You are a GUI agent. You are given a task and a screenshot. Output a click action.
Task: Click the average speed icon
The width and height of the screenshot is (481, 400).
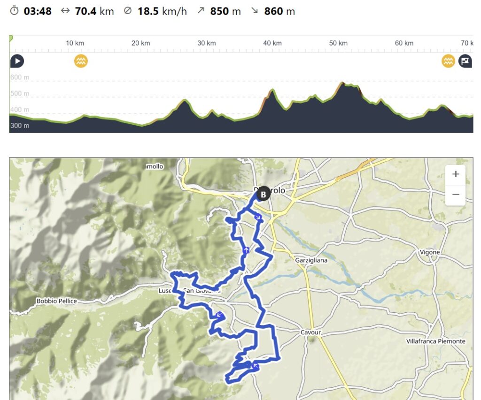tap(128, 11)
